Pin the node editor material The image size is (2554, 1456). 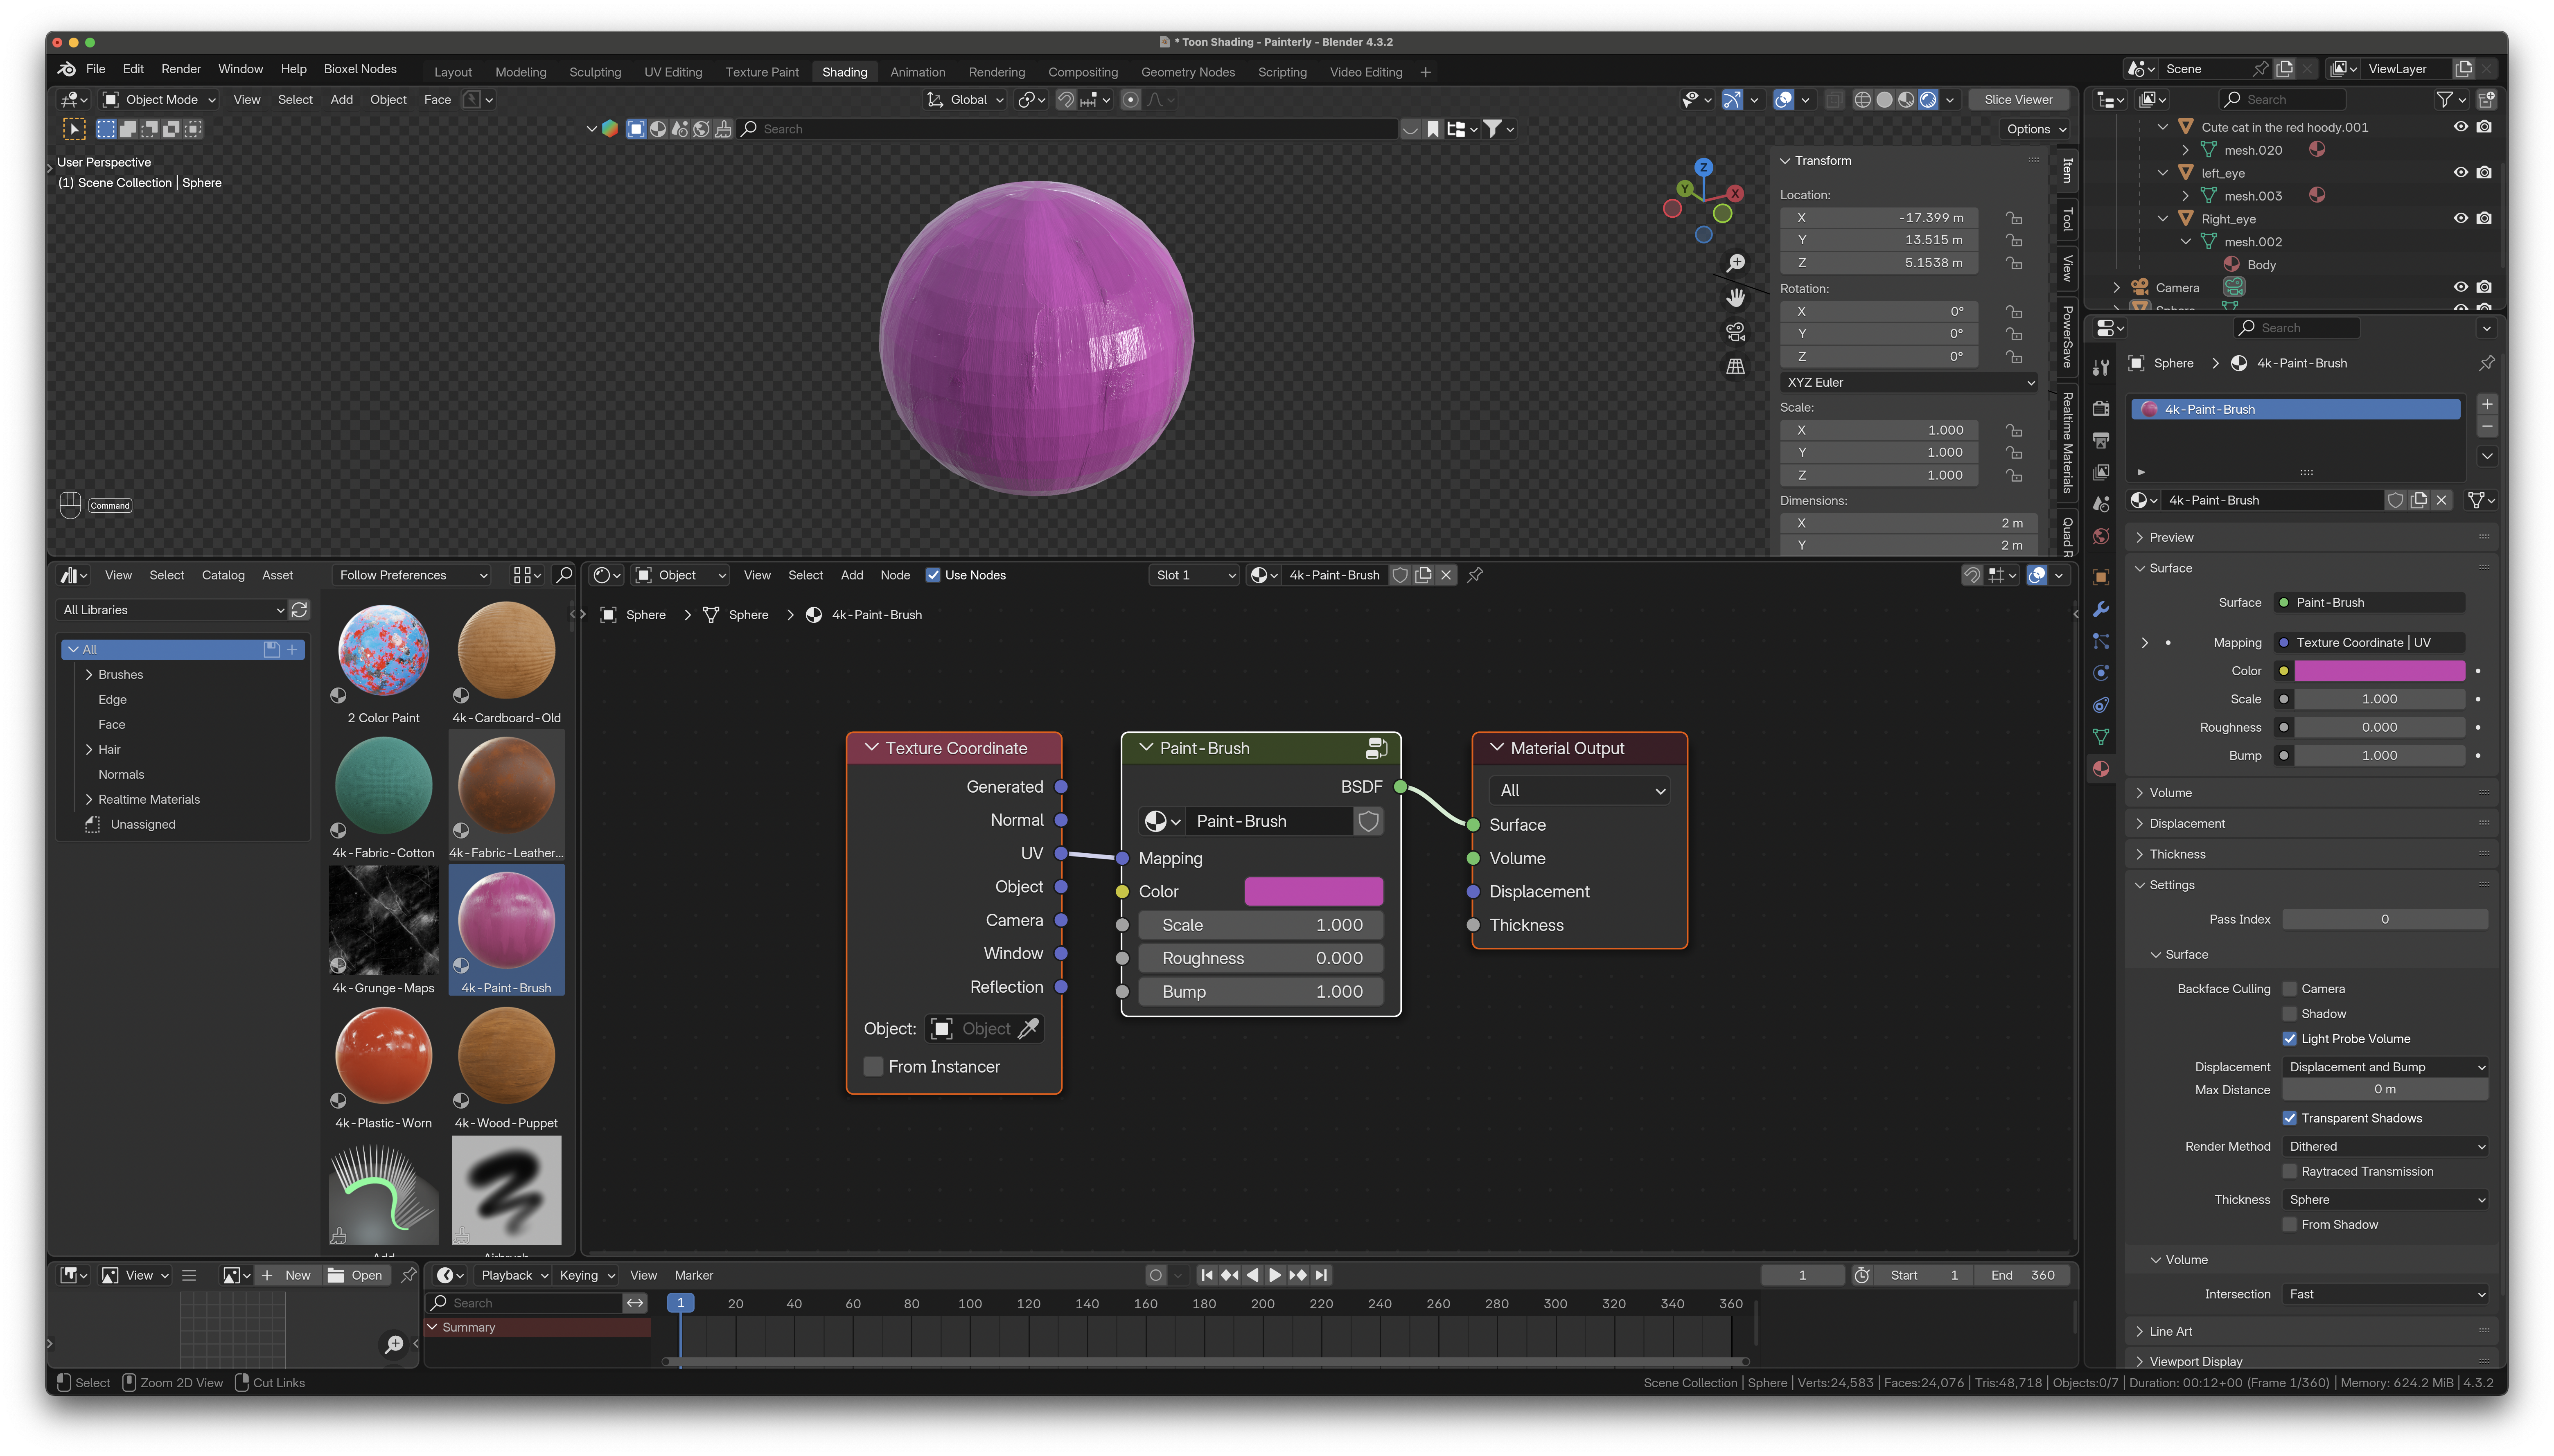1475,575
